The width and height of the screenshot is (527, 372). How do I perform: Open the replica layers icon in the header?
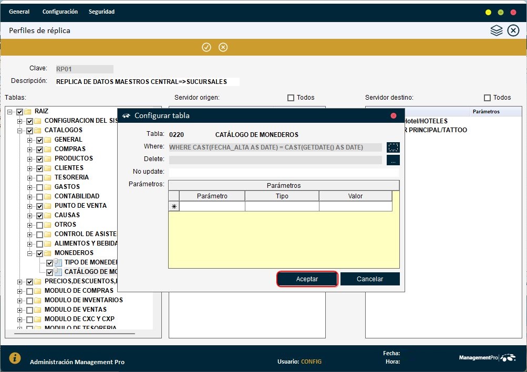(x=496, y=30)
